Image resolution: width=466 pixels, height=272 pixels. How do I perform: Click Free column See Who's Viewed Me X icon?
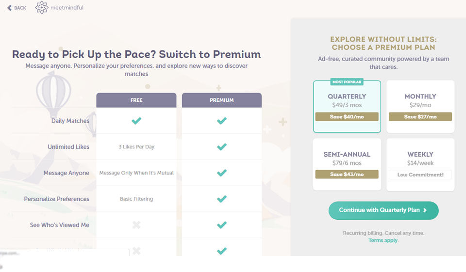[x=136, y=225]
